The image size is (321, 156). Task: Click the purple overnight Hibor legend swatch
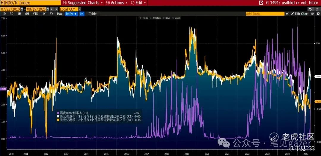point(58,113)
